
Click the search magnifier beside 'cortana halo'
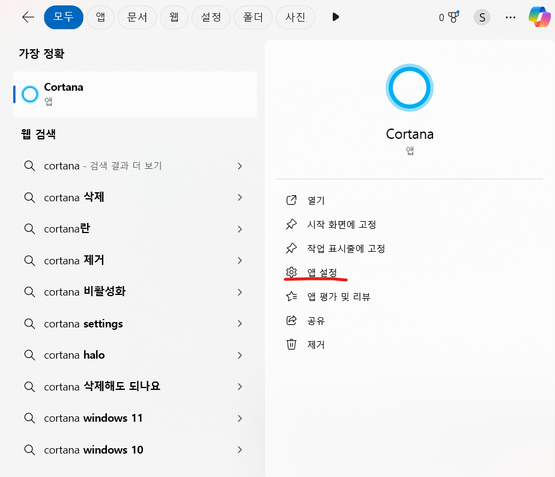point(29,355)
